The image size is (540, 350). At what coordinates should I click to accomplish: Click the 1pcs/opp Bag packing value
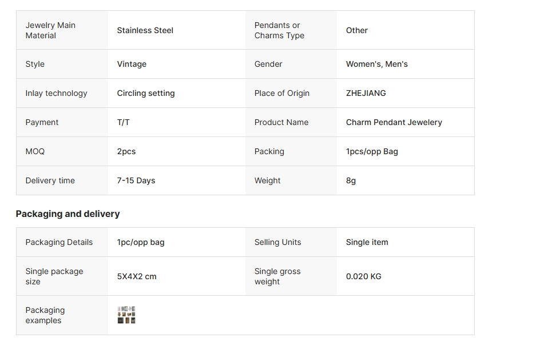372,152
